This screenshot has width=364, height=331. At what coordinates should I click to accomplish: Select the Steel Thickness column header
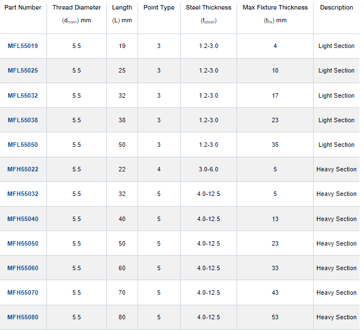click(209, 8)
